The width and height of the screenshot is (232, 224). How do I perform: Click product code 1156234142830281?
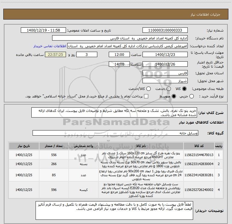tap(199, 175)
